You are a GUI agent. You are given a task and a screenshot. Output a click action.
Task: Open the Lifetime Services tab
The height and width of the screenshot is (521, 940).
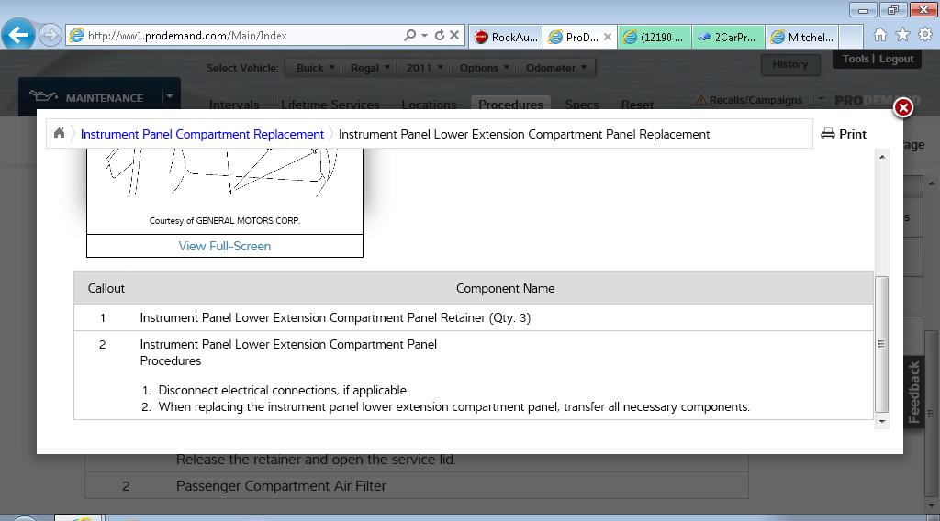tap(330, 105)
